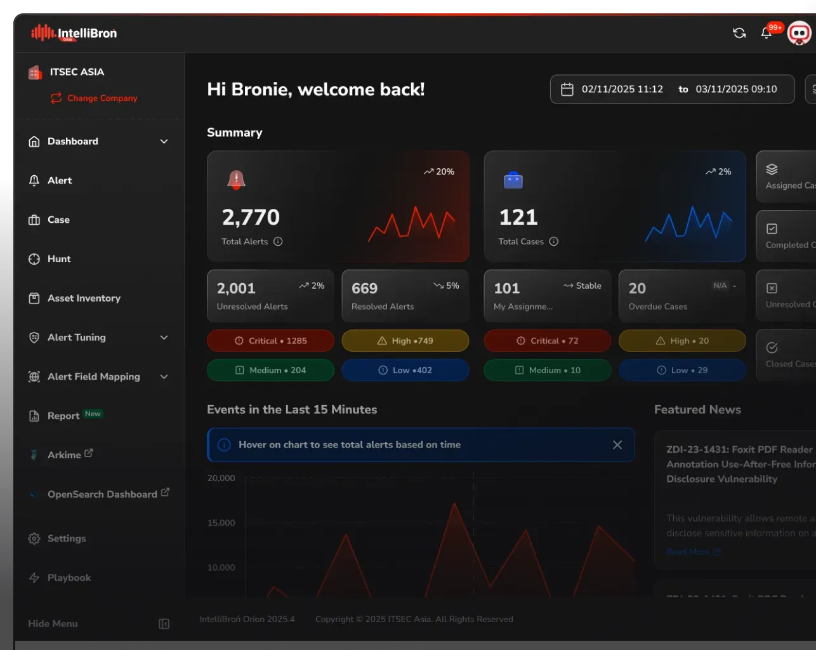The height and width of the screenshot is (650, 816).
Task: Click the Asset Inventory icon in the sidebar
Action: click(x=33, y=298)
